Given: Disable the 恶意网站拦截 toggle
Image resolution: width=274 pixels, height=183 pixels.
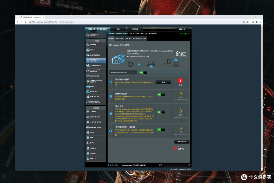Looking at the screenshot, I should (x=161, y=95).
